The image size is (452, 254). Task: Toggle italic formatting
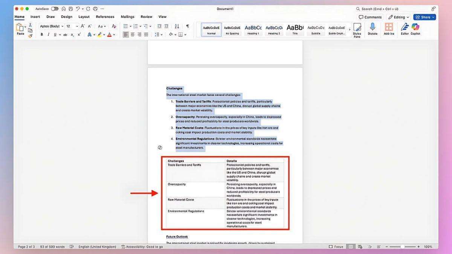click(x=48, y=35)
